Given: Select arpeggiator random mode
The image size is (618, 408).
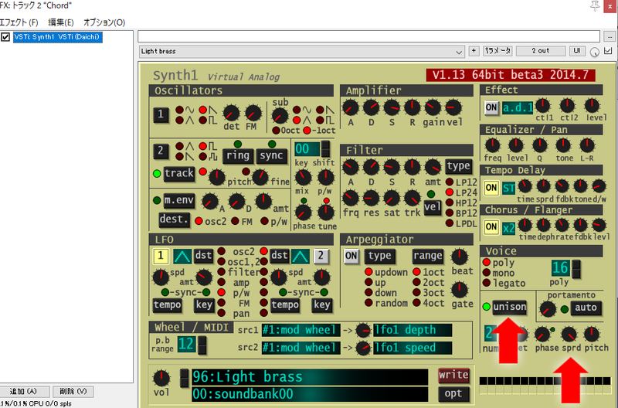Looking at the screenshot, I should tap(368, 303).
